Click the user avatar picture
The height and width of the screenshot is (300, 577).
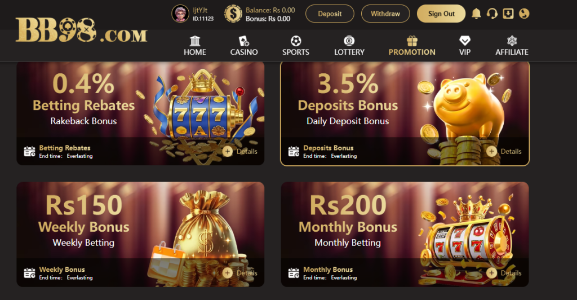[x=180, y=14]
